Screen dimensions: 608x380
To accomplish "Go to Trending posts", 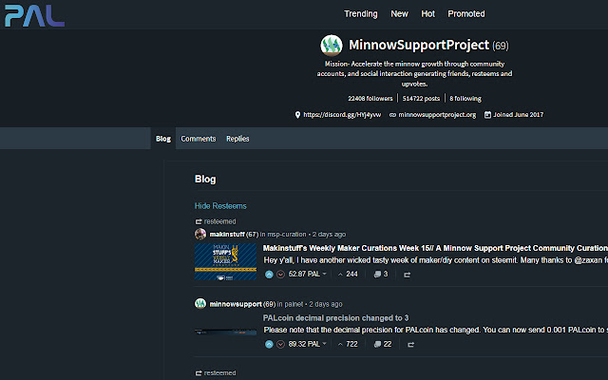I will tap(361, 14).
